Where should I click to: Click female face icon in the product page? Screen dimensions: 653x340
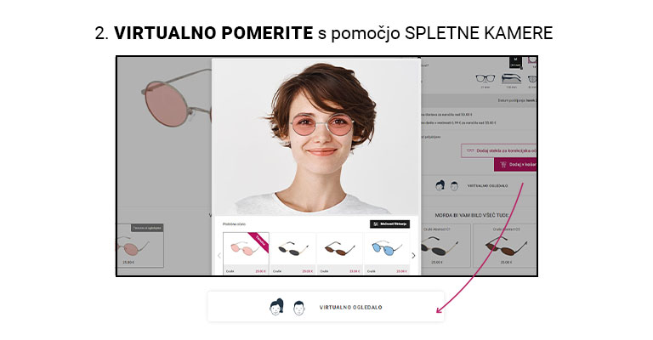coord(440,185)
